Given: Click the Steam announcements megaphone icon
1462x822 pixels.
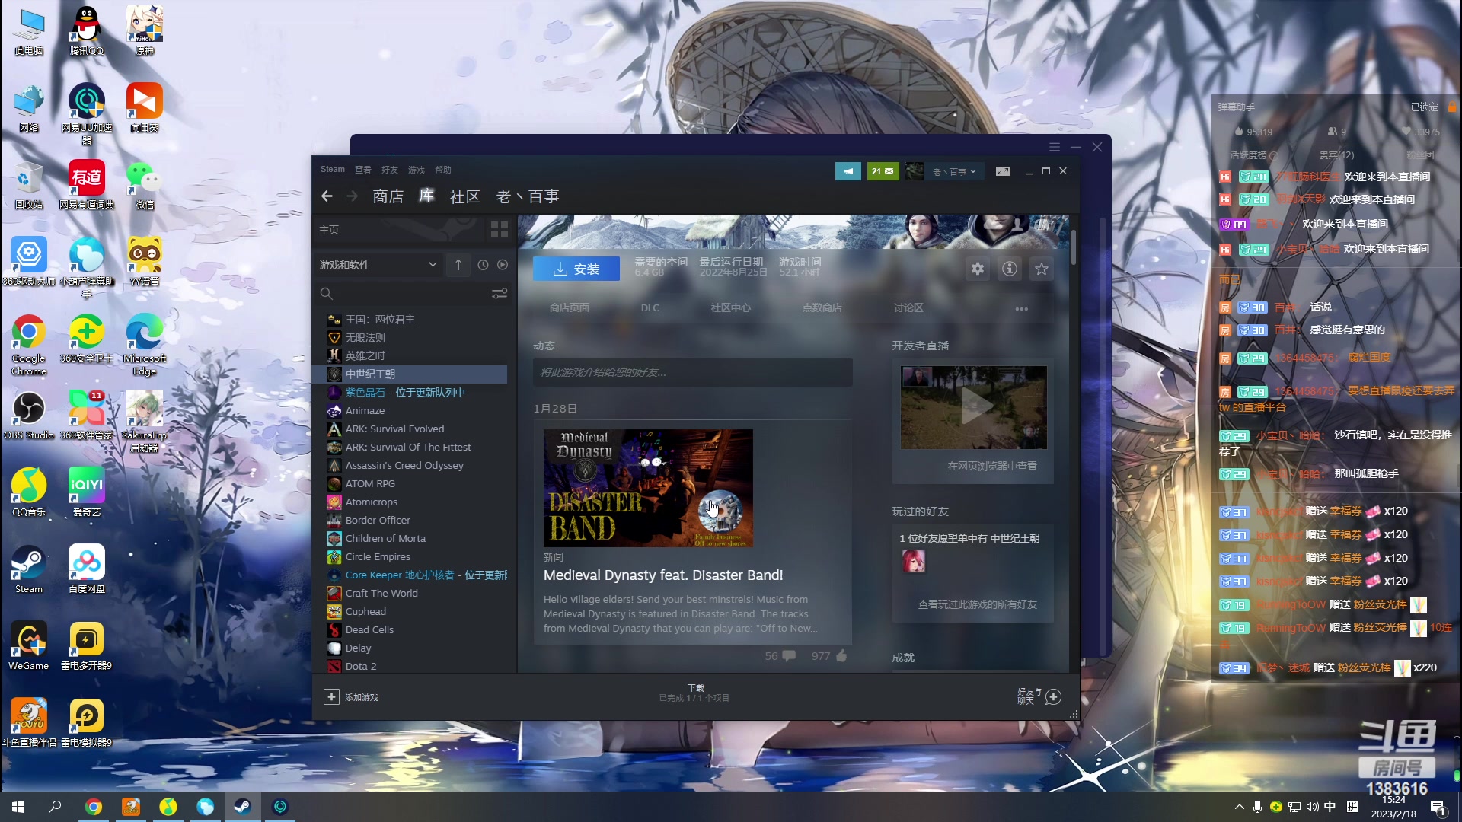Looking at the screenshot, I should [848, 171].
